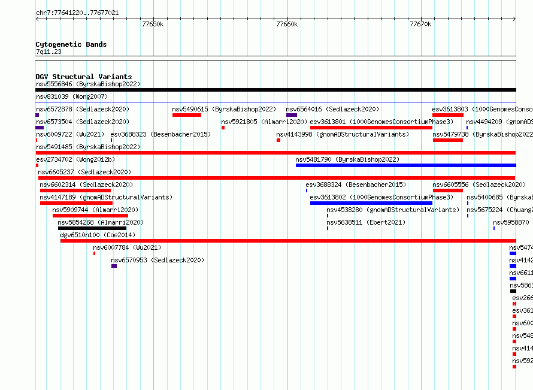Select the black bar of nsv5854268
This screenshot has height=390, width=533.
[92, 228]
